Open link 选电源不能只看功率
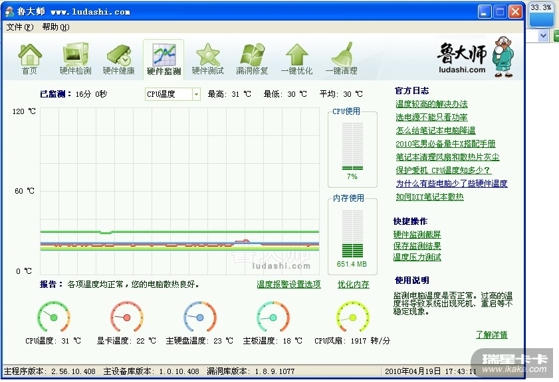 pyautogui.click(x=431, y=117)
